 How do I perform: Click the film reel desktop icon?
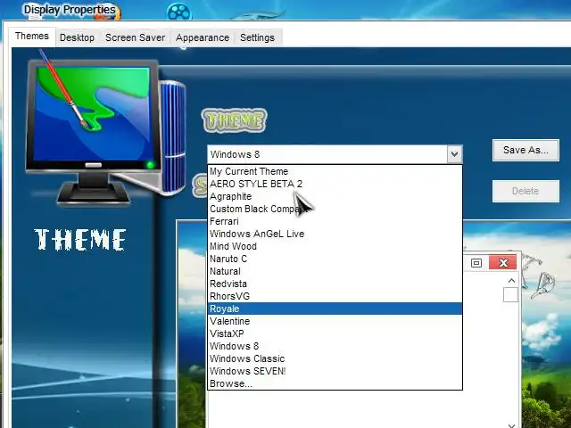(x=178, y=12)
